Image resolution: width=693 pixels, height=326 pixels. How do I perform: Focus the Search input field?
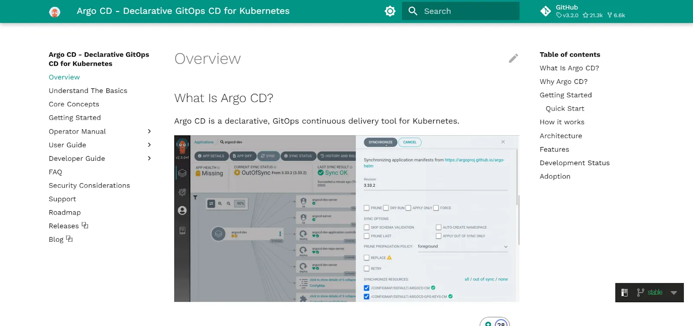(x=461, y=11)
